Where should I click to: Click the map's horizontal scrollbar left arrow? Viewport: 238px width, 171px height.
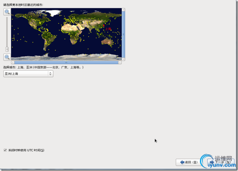[x=13, y=63]
